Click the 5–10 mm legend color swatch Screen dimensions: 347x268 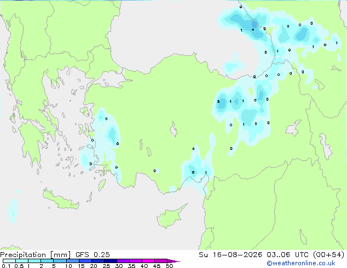tap(60, 261)
